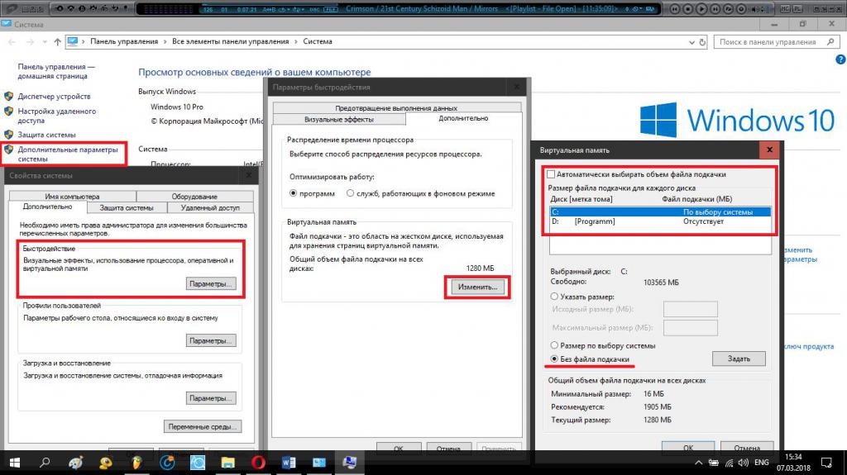Launch Opera browser from the taskbar
847x475 pixels.
point(258,463)
